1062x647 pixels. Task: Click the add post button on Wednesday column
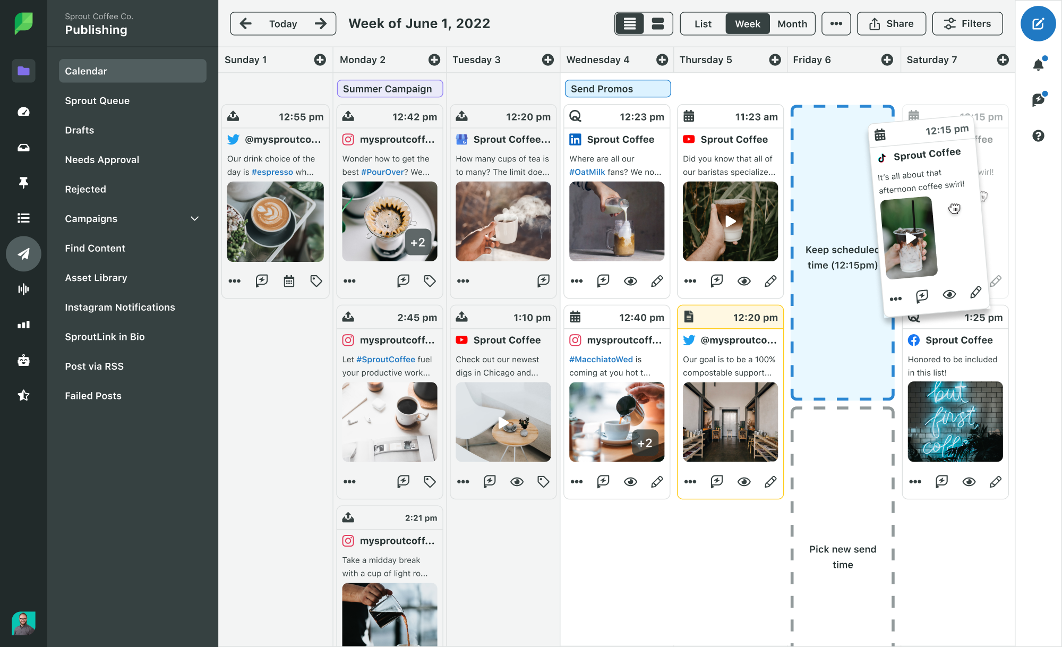[x=662, y=59]
